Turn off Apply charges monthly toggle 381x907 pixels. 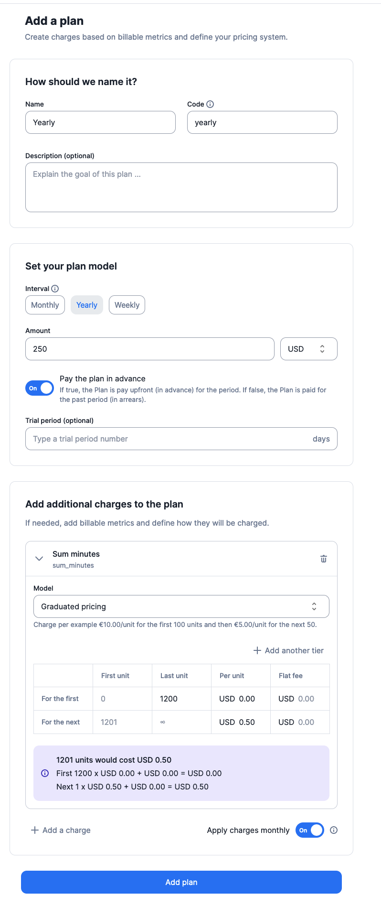(310, 830)
